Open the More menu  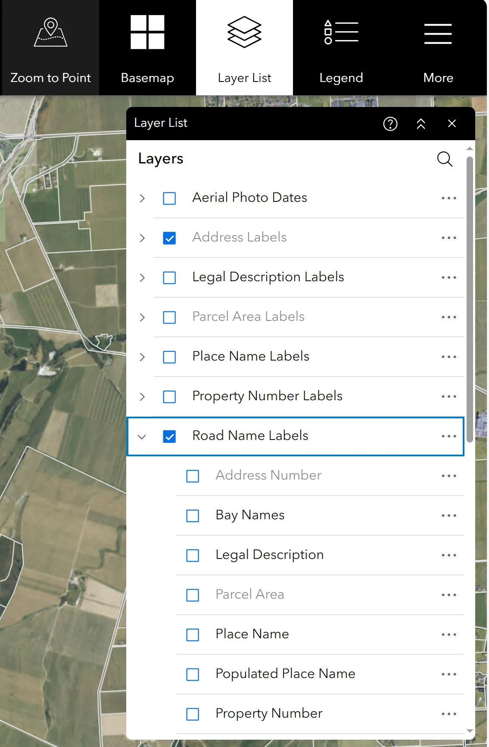438,47
